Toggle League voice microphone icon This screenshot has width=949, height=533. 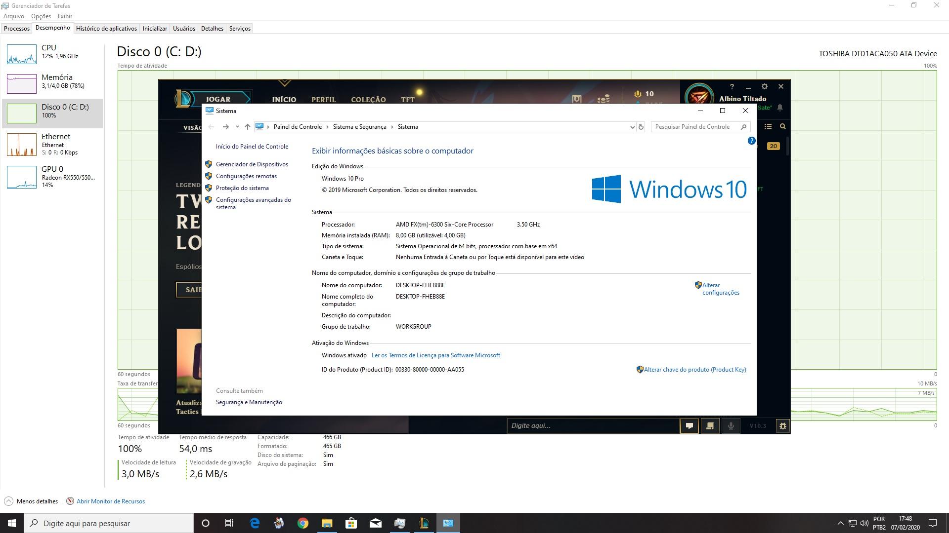(731, 425)
